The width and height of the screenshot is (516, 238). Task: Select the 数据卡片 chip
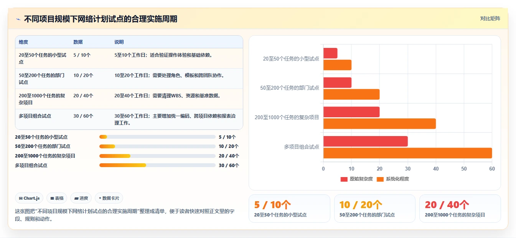point(109,198)
